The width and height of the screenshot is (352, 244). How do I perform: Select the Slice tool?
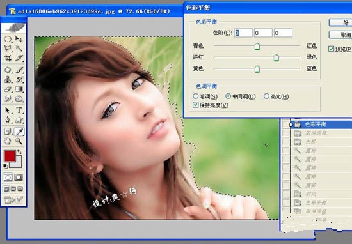click(19, 58)
